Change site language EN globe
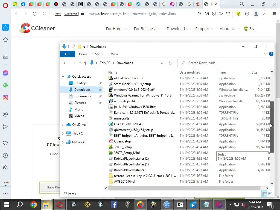280x210 pixels. point(249,29)
